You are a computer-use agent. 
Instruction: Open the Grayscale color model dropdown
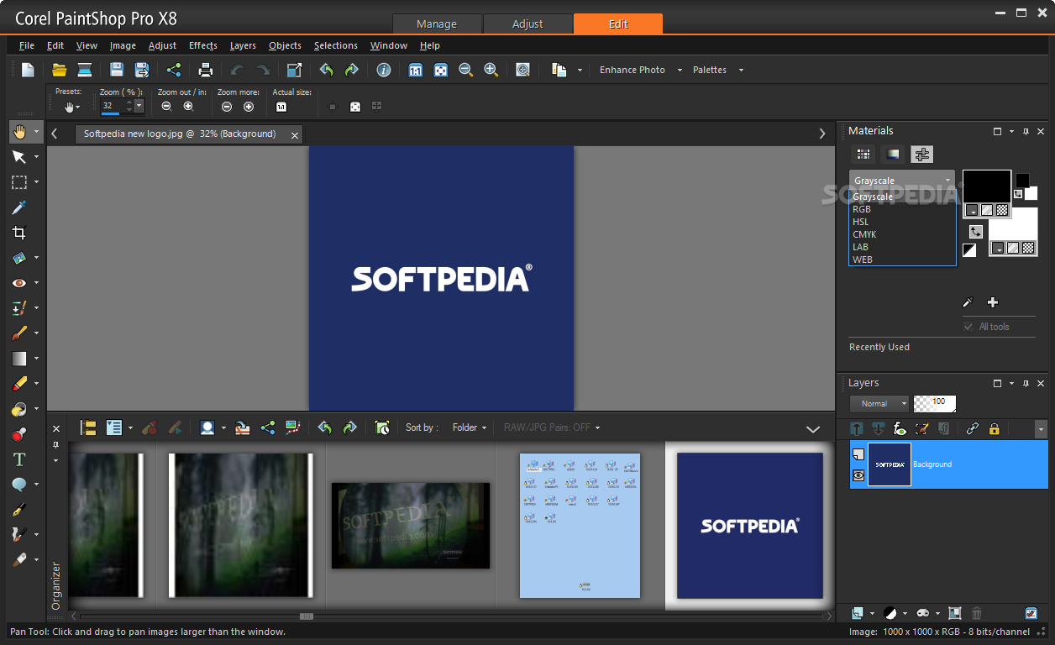(901, 181)
